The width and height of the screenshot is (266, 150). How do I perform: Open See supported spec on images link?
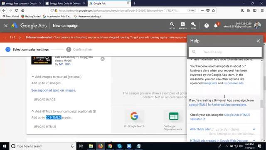click(x=54, y=90)
